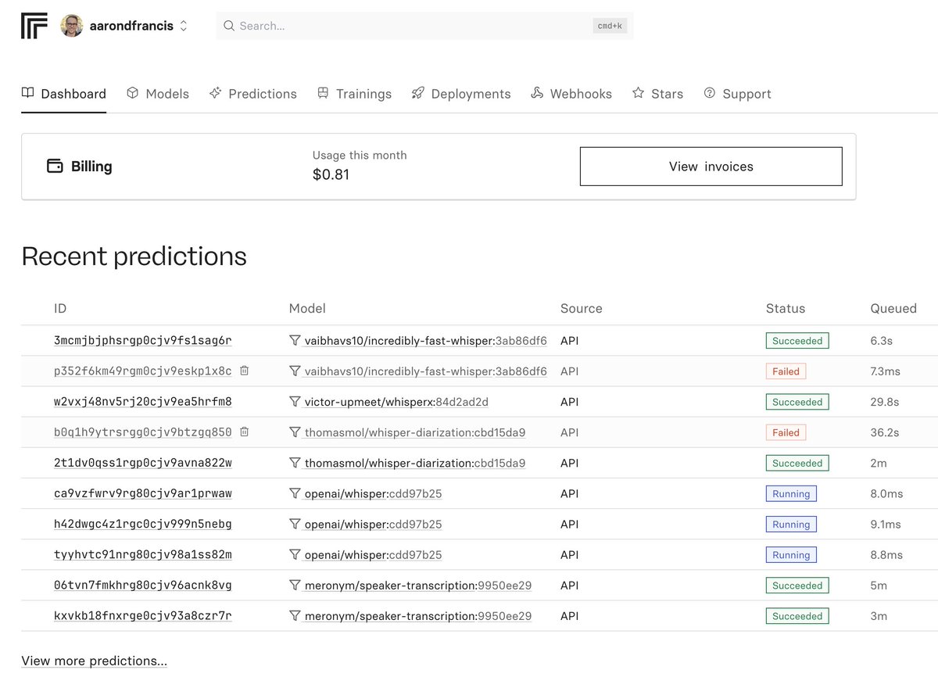Click filter icon in the tyyhvtc91nrg80cjv98a1ss82m row

pyautogui.click(x=295, y=555)
